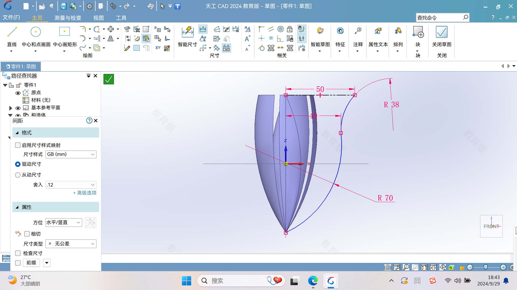Image resolution: width=517 pixels, height=290 pixels.
Task: Select the 从动尺寸 radio button
Action: click(x=18, y=175)
